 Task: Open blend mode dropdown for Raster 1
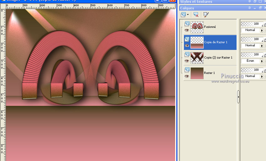click(x=262, y=76)
